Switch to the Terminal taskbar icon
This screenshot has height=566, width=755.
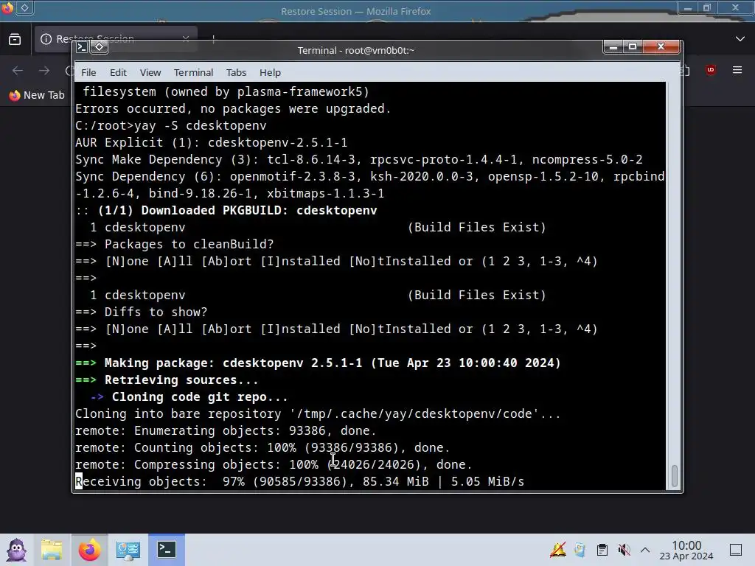pyautogui.click(x=166, y=550)
